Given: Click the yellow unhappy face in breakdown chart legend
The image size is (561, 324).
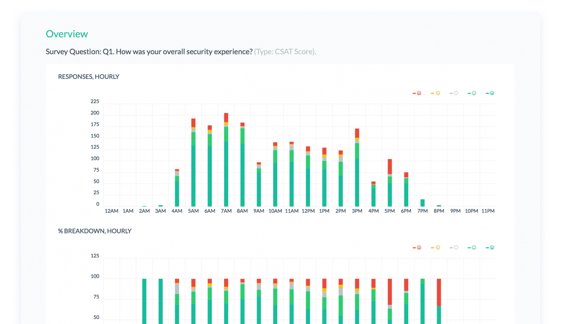Looking at the screenshot, I should point(437,247).
